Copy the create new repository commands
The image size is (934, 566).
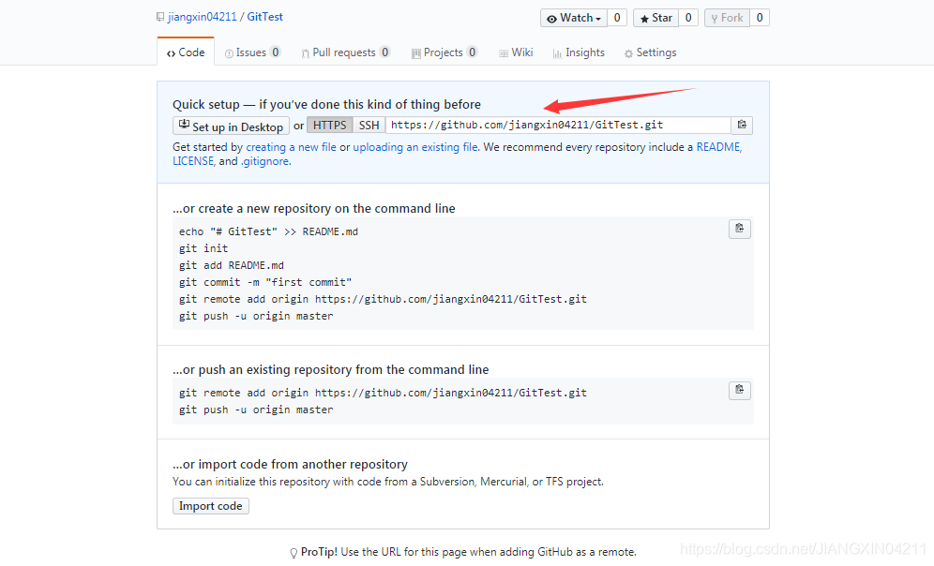point(739,229)
